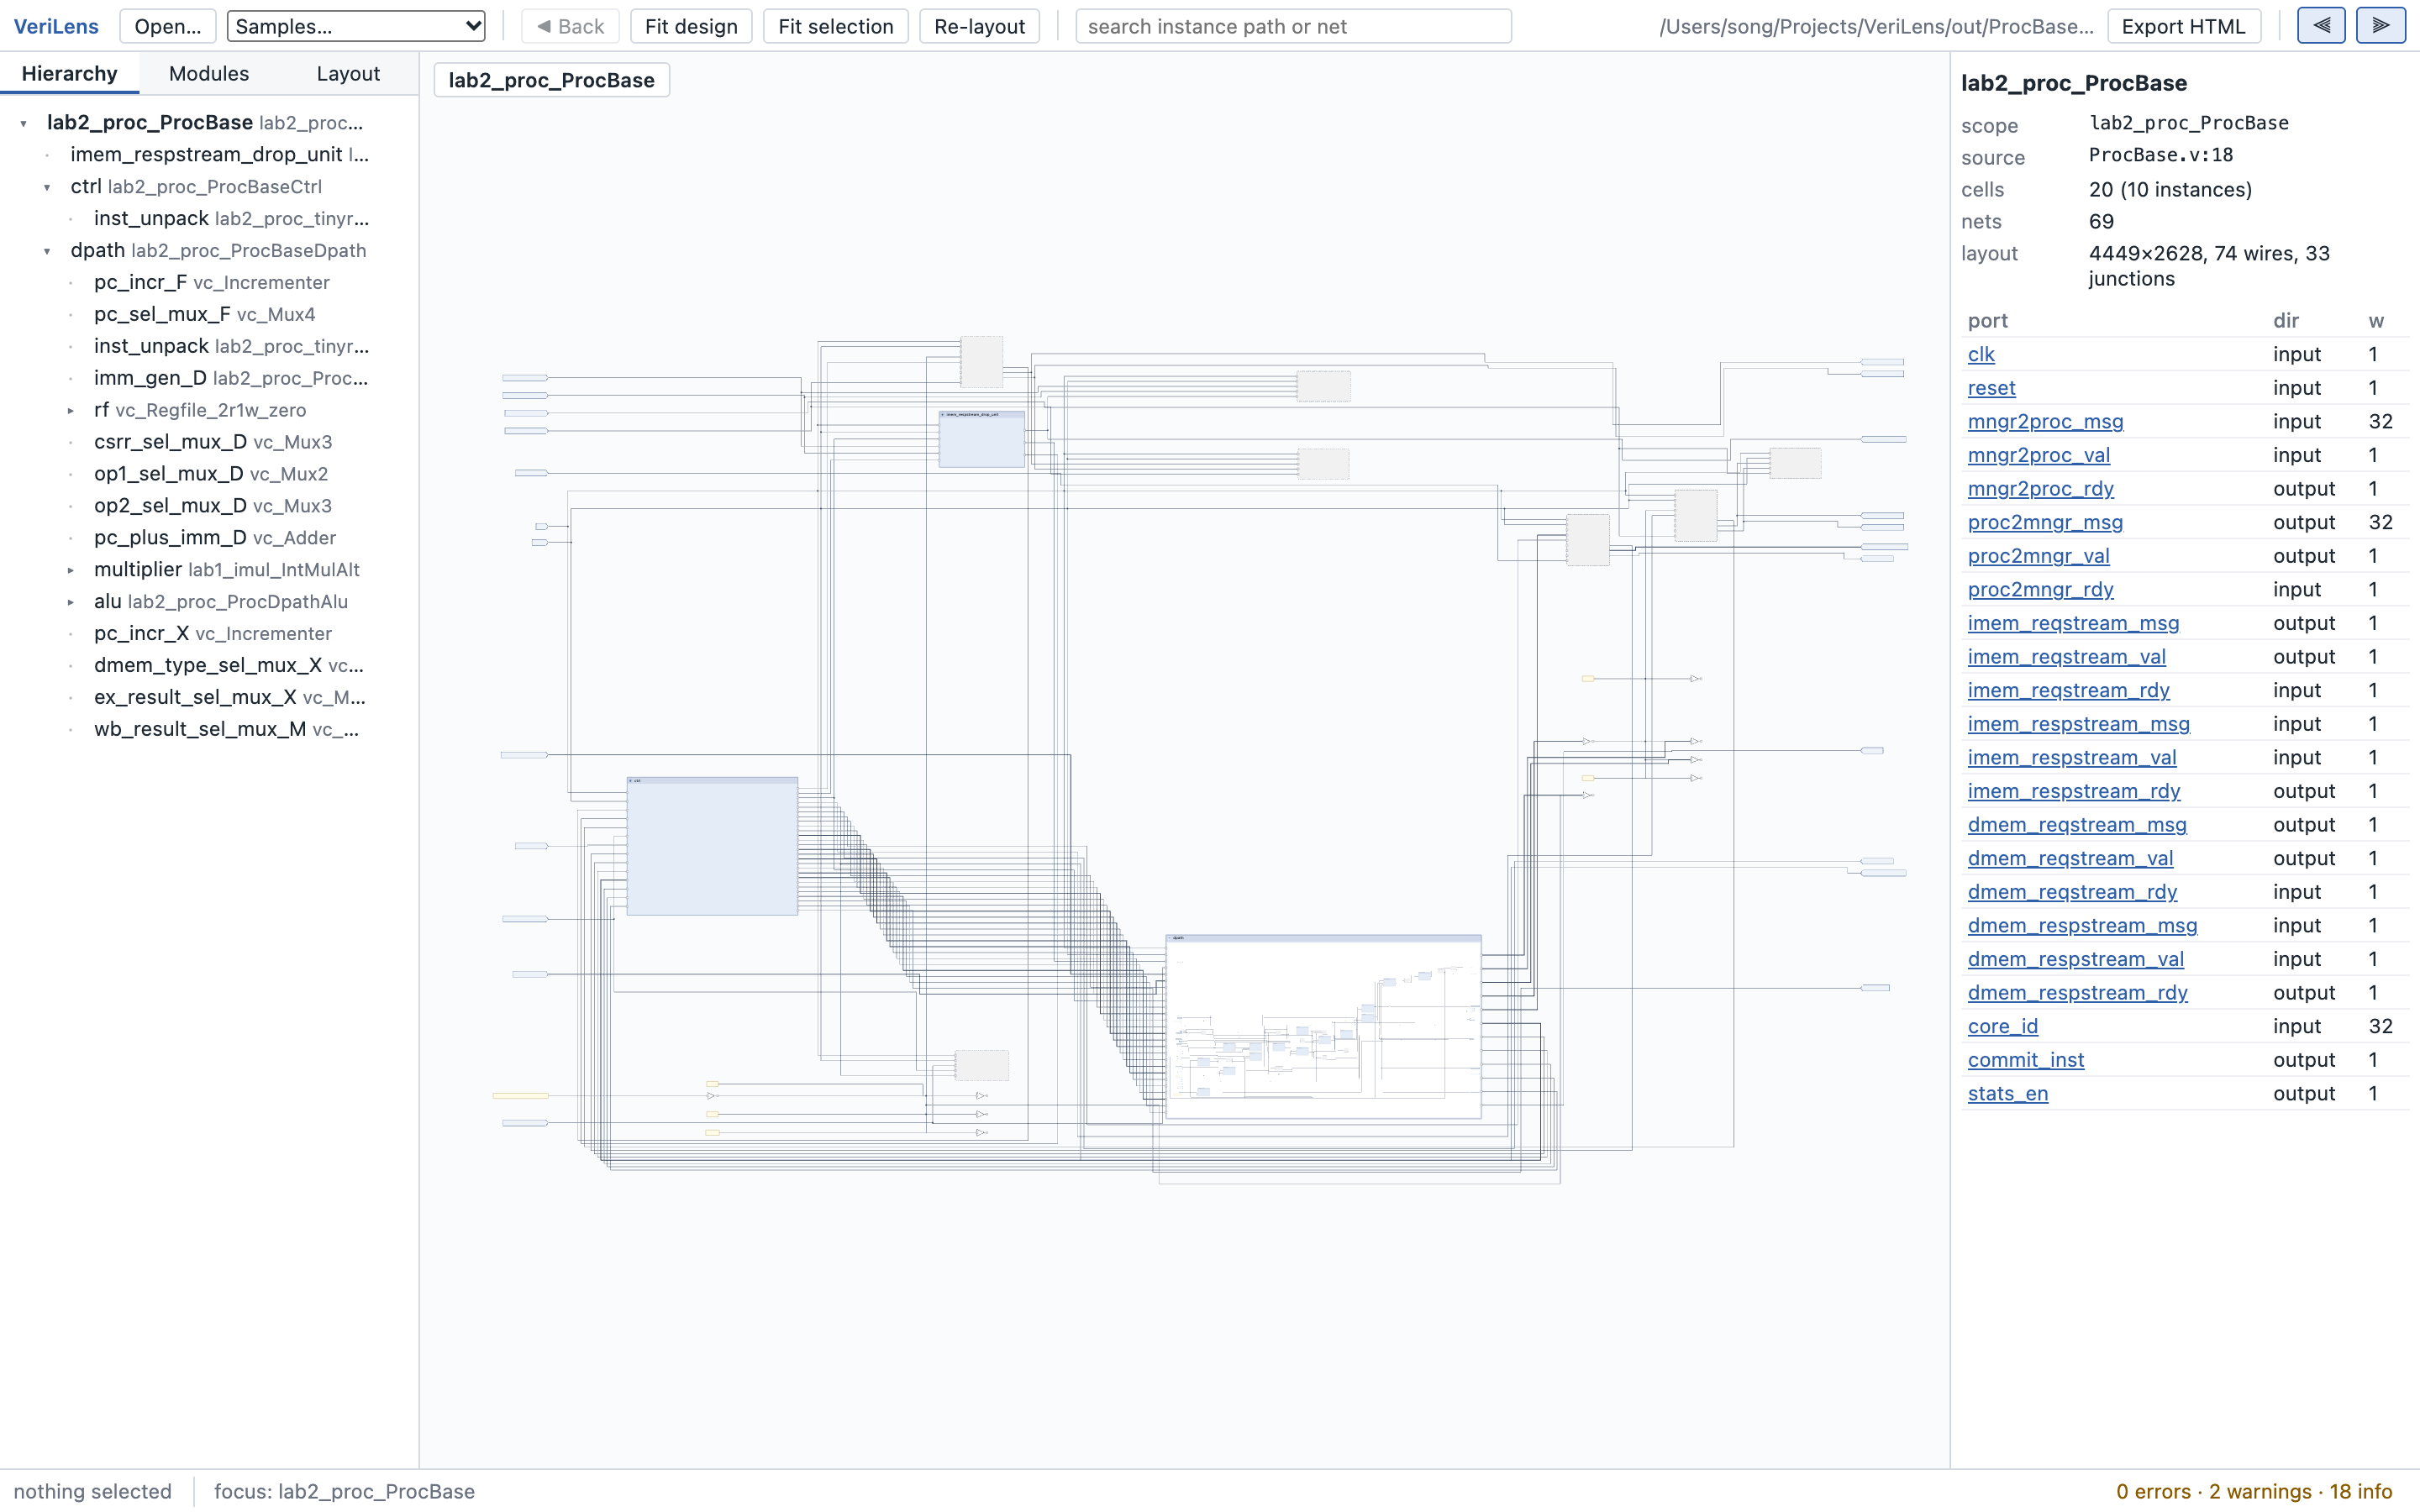Open the stats_en port link
2420x1512 pixels.
coord(2007,1093)
